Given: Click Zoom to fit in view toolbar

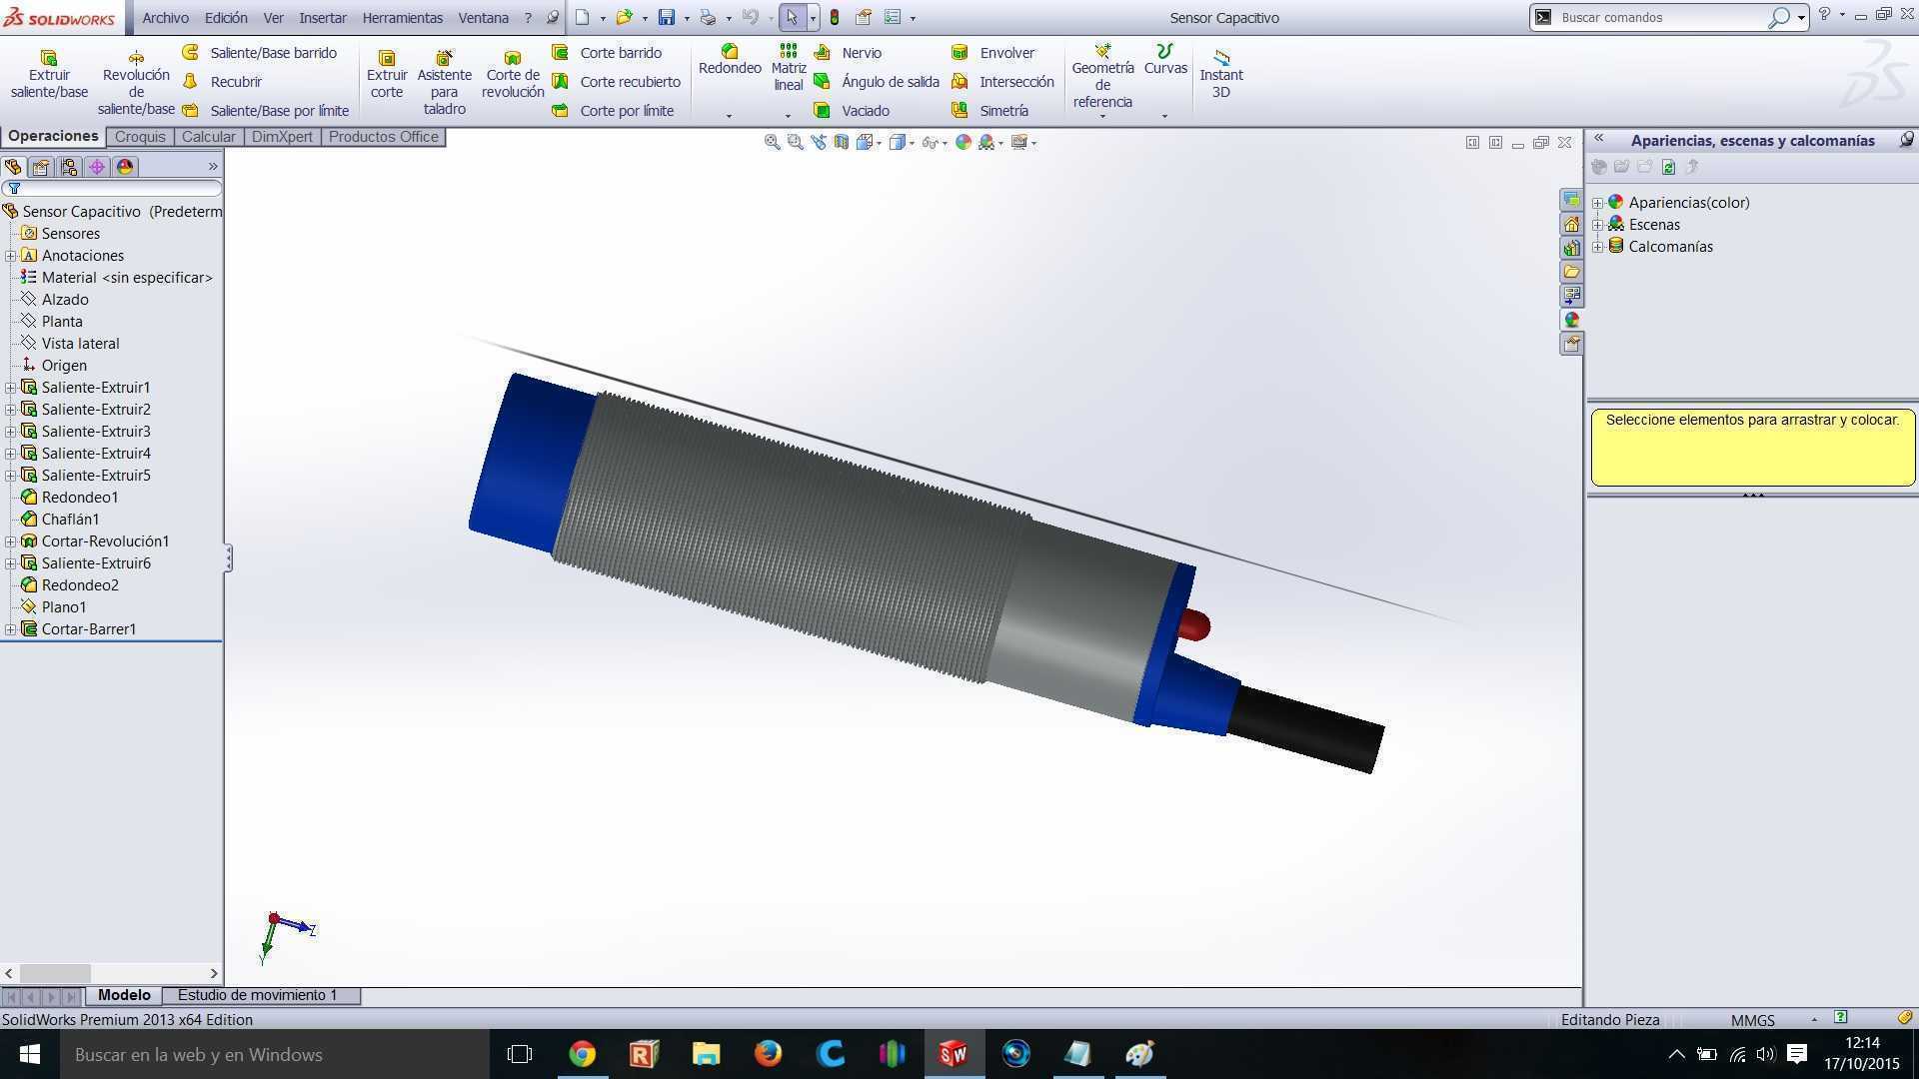Looking at the screenshot, I should click(x=773, y=143).
